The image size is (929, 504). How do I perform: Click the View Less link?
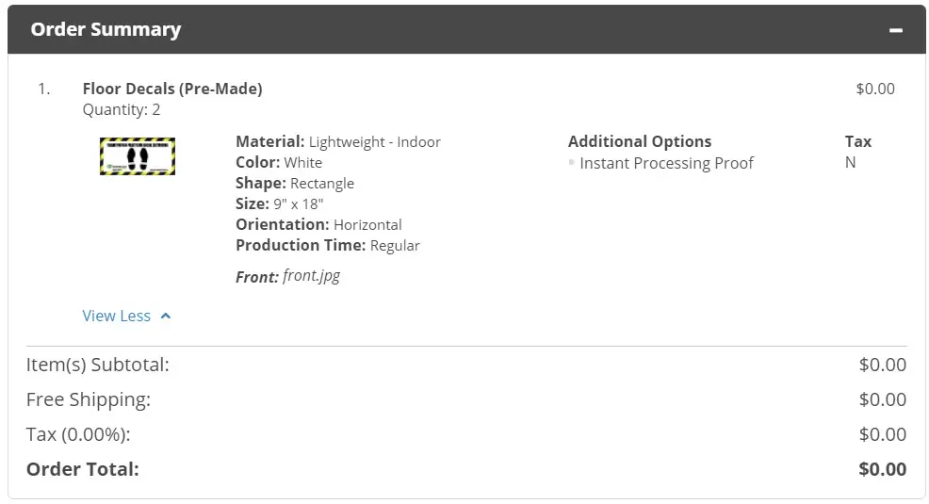116,316
